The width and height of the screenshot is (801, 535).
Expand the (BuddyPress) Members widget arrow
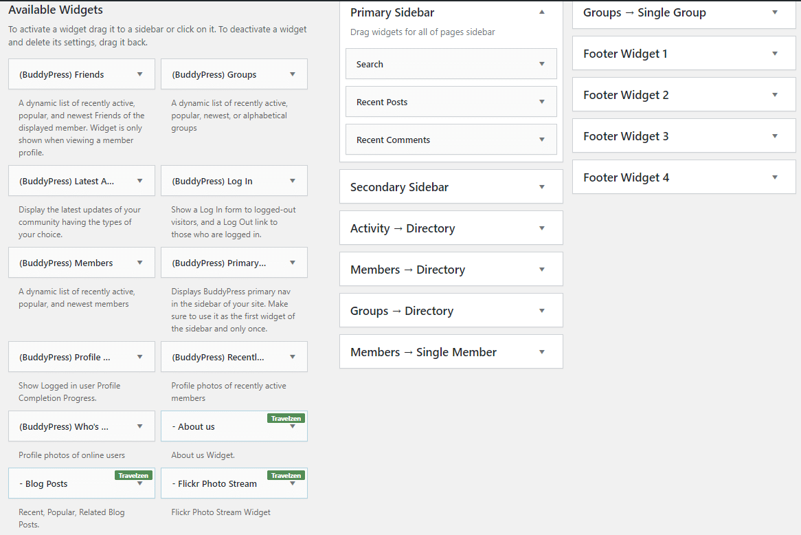pyautogui.click(x=139, y=263)
